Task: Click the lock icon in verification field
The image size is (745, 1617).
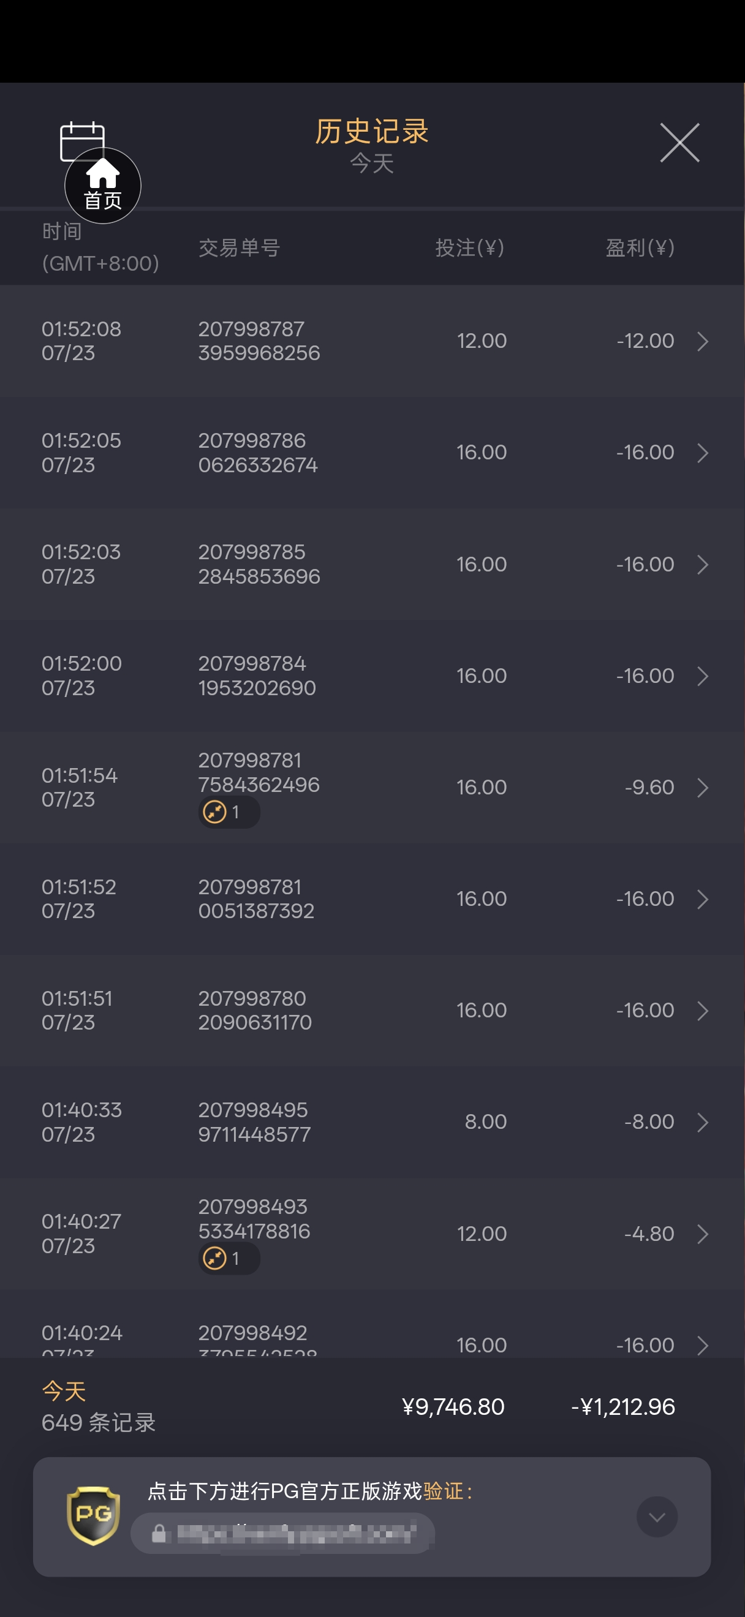Action: coord(159,1533)
